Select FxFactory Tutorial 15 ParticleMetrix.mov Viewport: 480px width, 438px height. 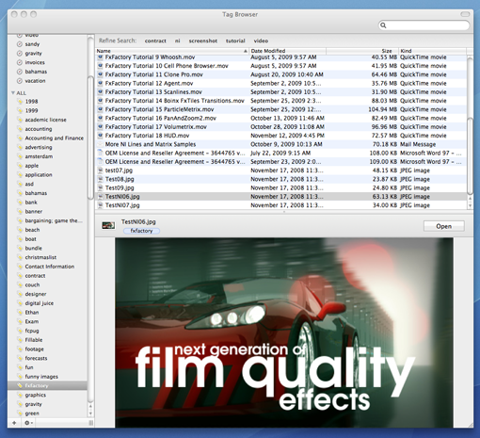coord(280,109)
